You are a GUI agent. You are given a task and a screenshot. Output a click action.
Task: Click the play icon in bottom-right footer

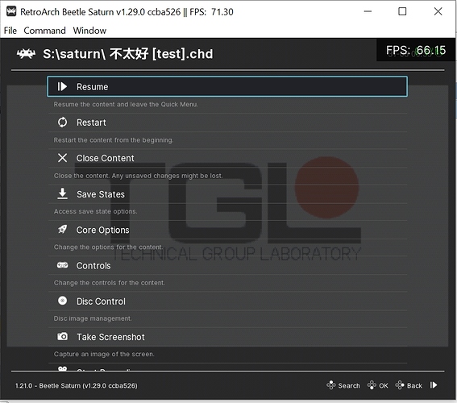[434, 385]
